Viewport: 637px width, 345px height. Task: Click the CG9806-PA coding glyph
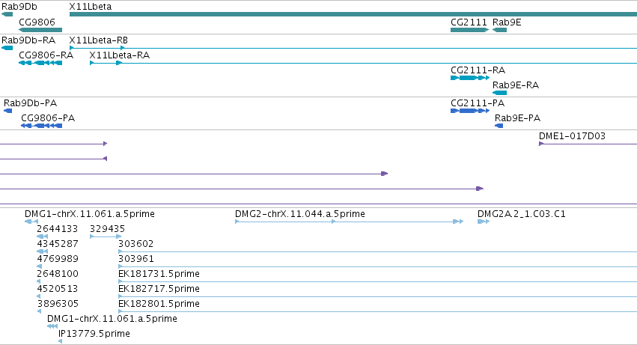tap(41, 126)
